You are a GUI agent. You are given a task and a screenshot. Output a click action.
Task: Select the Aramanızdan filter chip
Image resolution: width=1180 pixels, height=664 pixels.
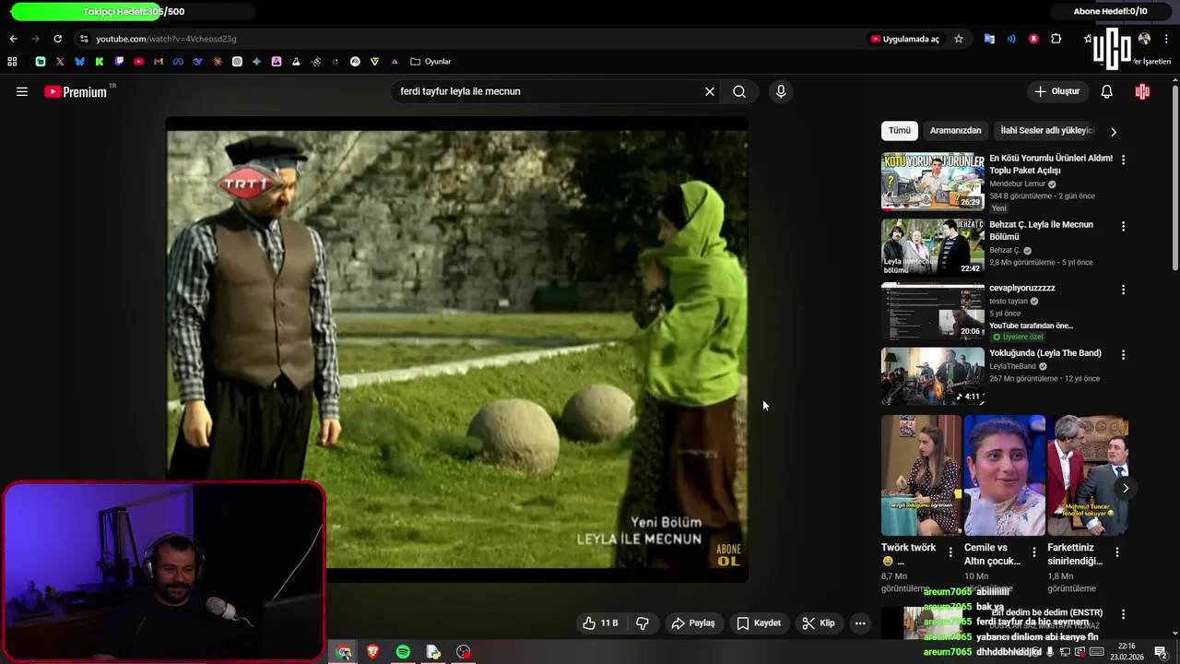pos(955,130)
